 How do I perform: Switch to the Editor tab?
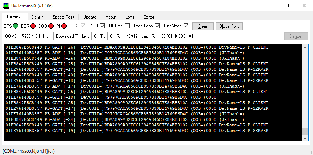pos(149,17)
